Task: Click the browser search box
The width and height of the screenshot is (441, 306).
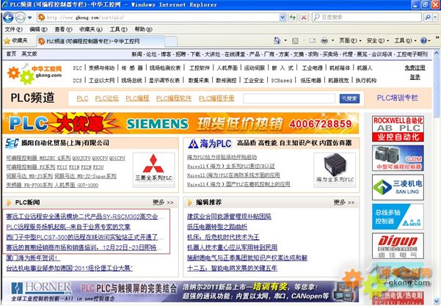Action: pyautogui.click(x=367, y=17)
